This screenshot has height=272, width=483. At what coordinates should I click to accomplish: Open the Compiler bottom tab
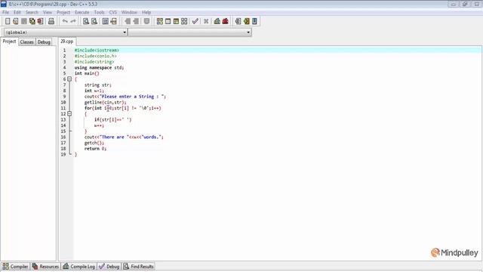pos(15,267)
